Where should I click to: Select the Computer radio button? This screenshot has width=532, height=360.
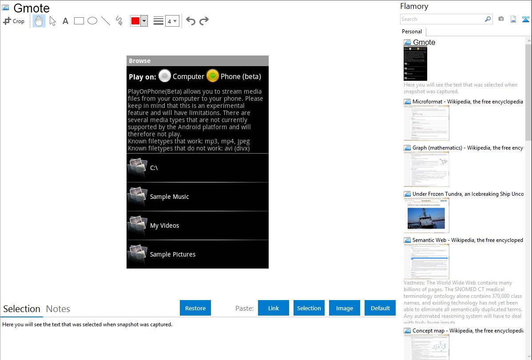coord(165,76)
